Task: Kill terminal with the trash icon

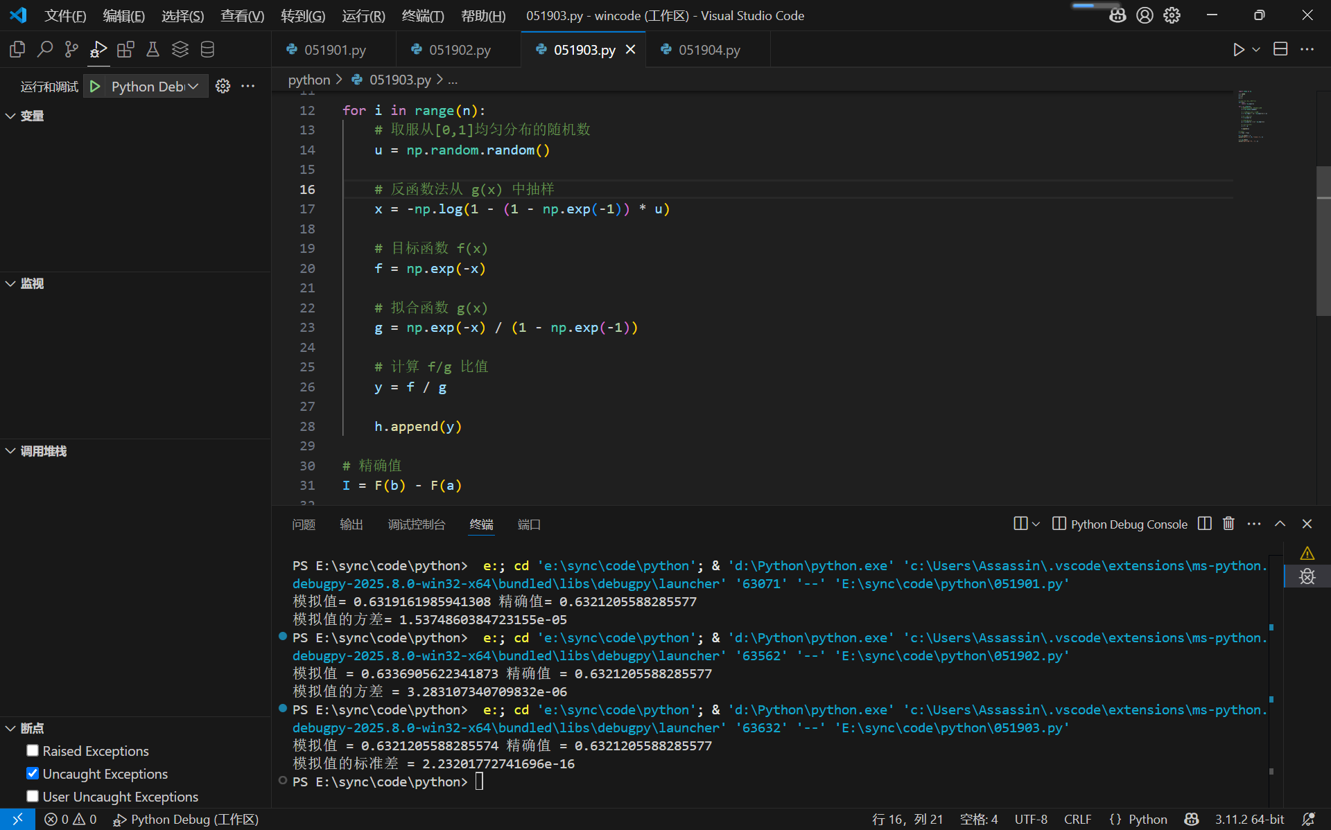Action: [1228, 524]
